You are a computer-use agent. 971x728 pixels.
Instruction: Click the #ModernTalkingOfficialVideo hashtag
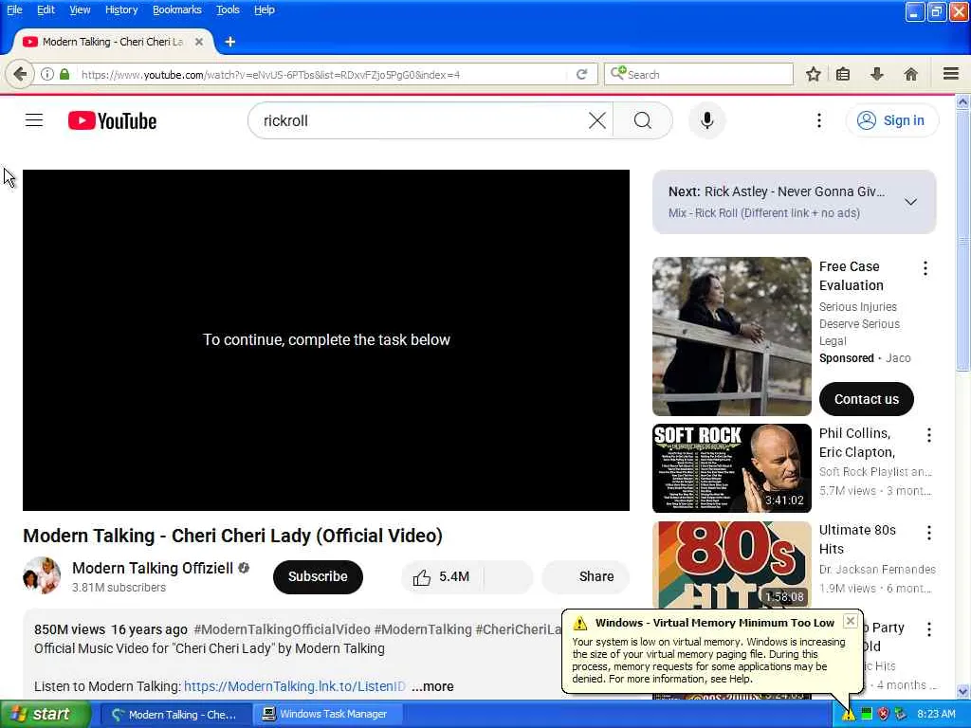282,629
